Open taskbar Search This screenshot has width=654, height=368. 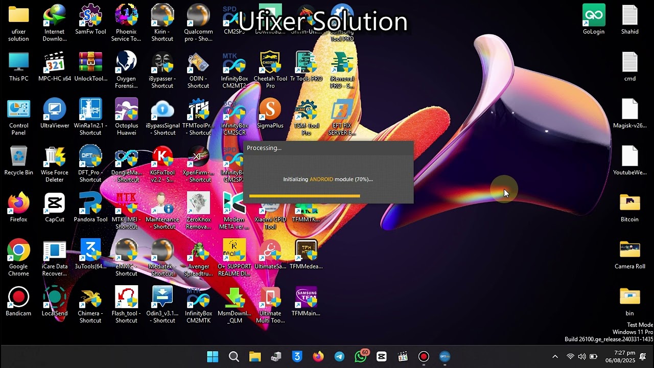[234, 357]
